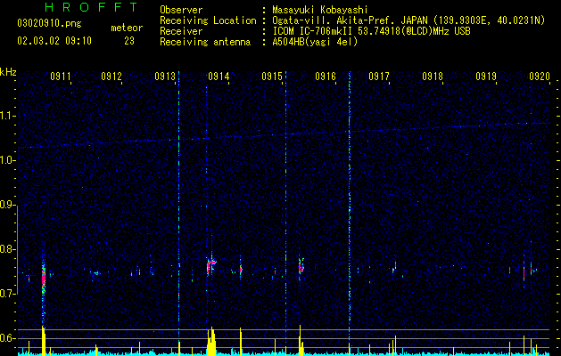Click the Receiving antenna field label
Image resolution: width=561 pixels, height=356 pixels.
[x=205, y=42]
